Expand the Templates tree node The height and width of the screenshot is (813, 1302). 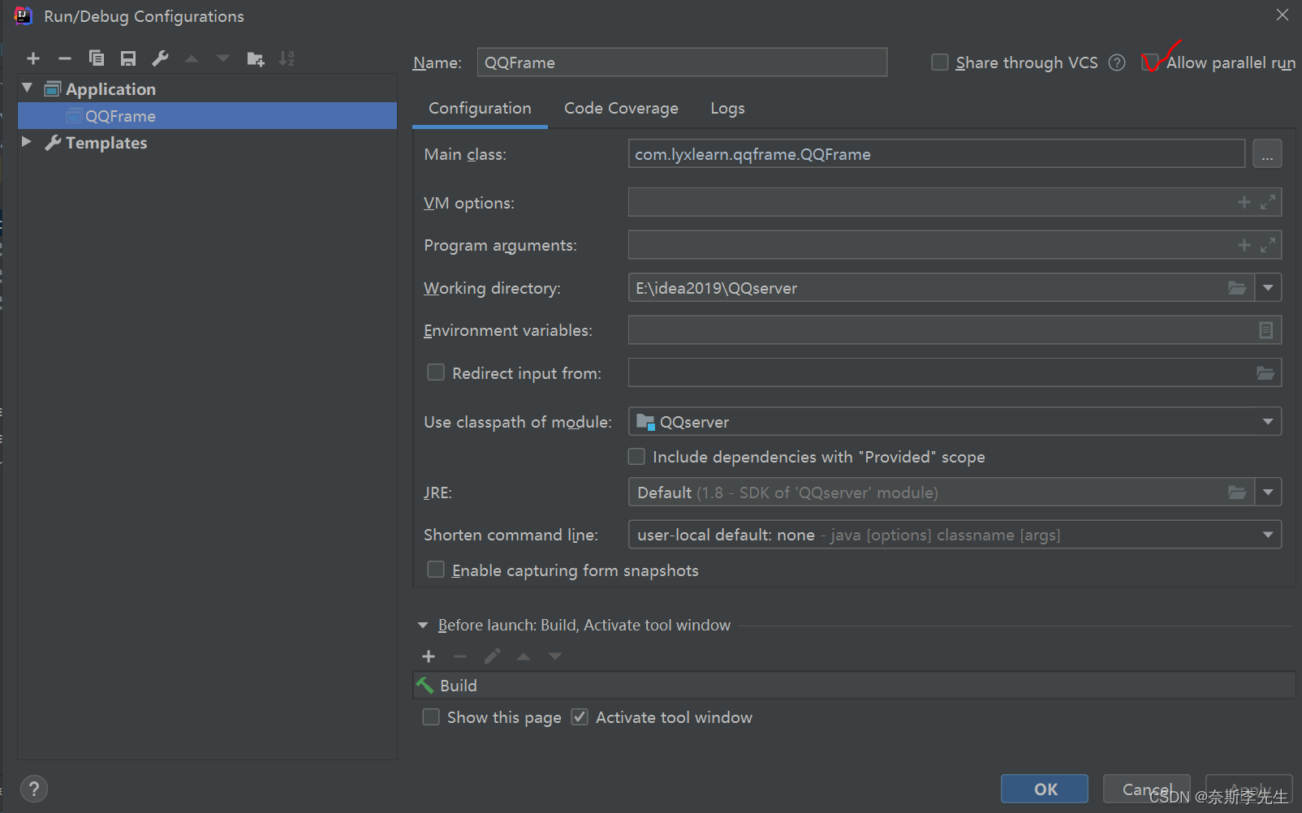[x=27, y=142]
